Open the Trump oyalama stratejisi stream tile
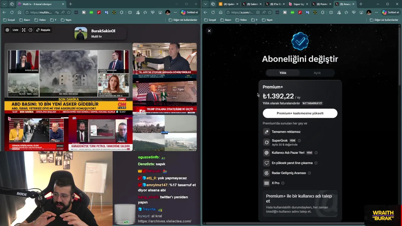Viewport: 402px width, 226px height. [165, 96]
